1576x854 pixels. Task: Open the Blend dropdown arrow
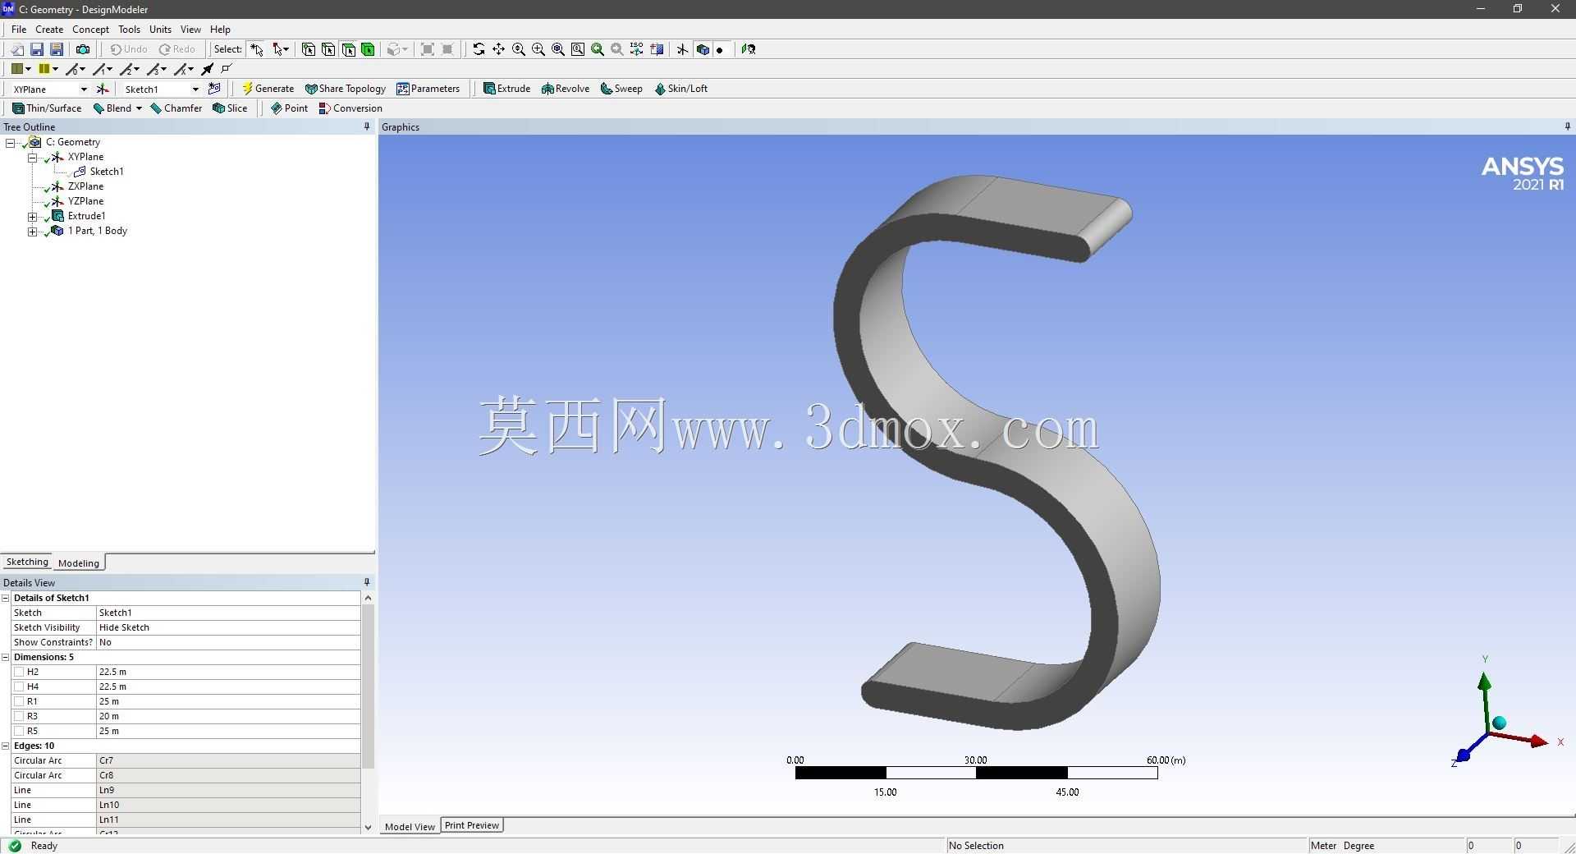139,108
